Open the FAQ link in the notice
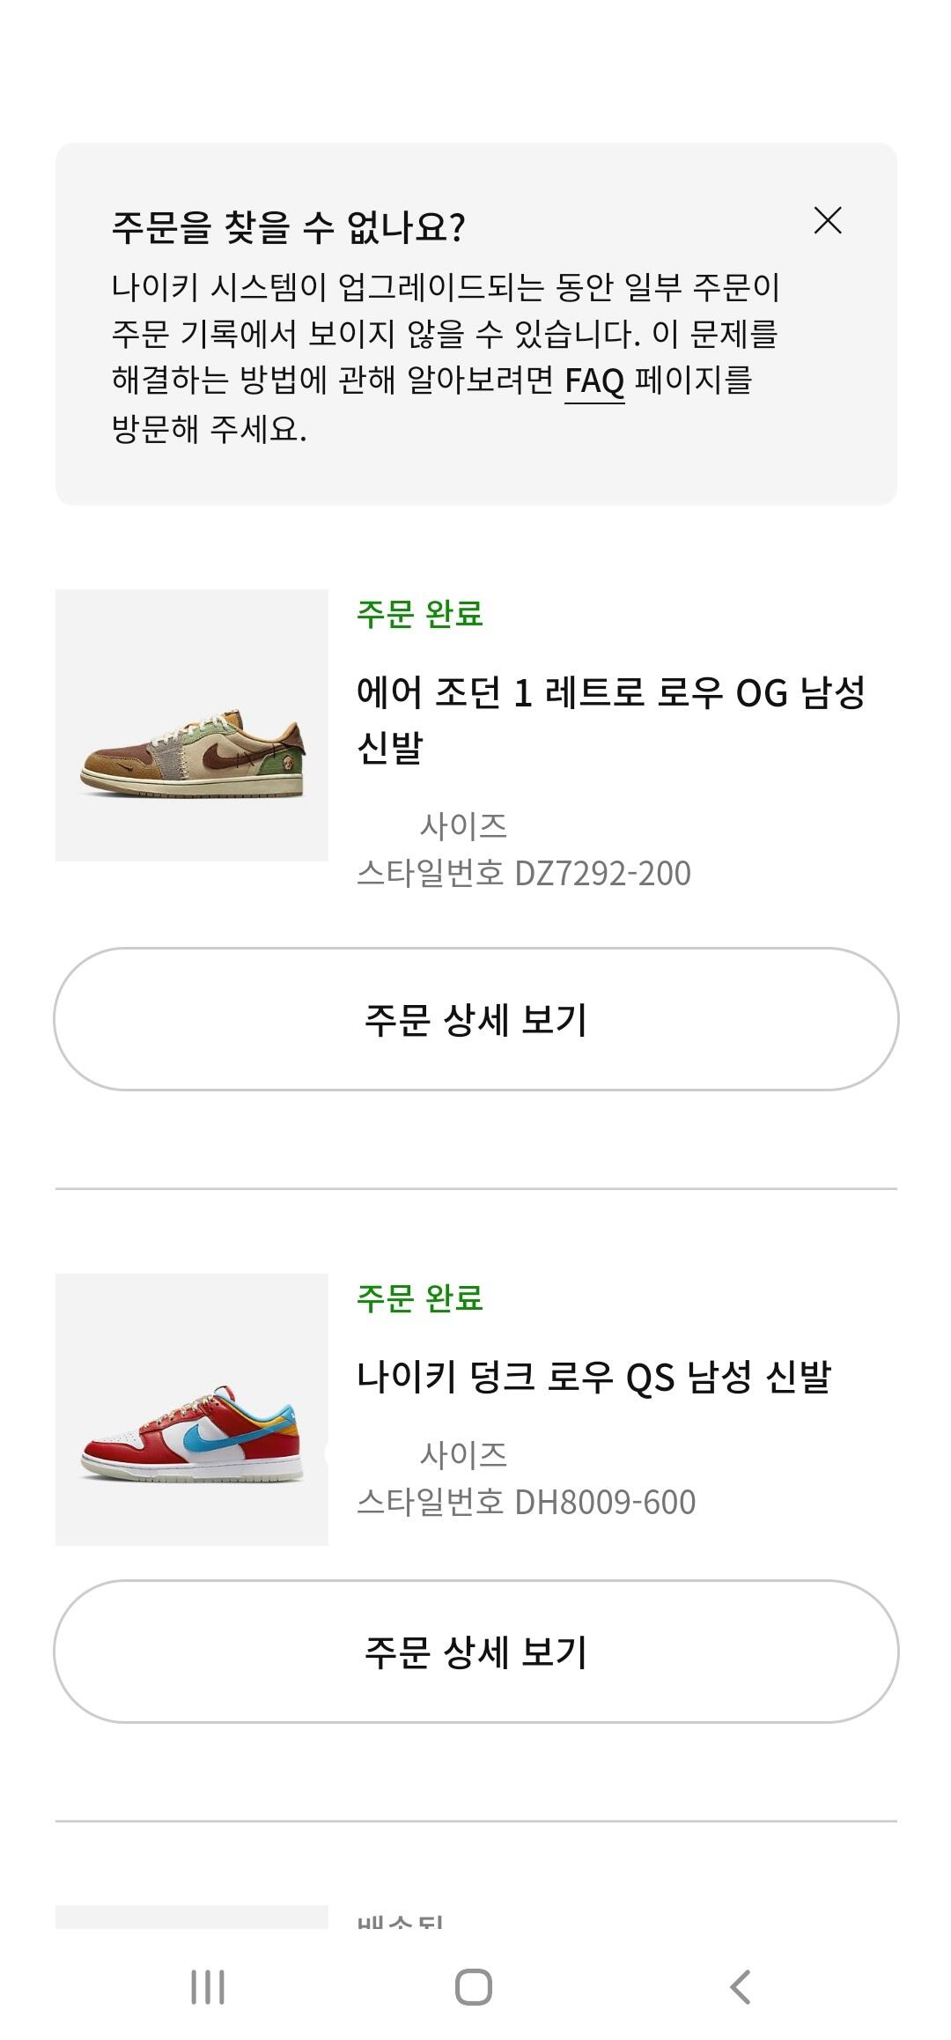Screen dimensions: 951x2040 tap(594, 381)
